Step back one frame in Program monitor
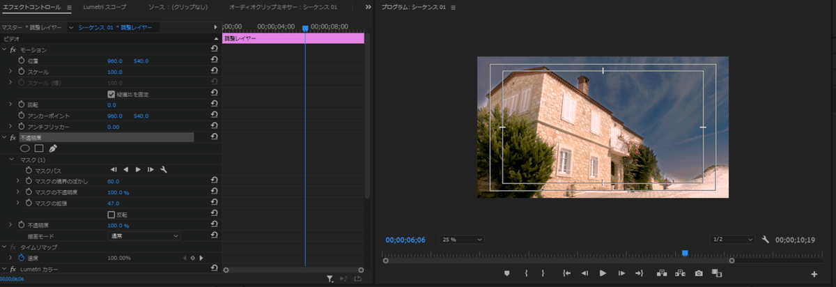 click(585, 274)
